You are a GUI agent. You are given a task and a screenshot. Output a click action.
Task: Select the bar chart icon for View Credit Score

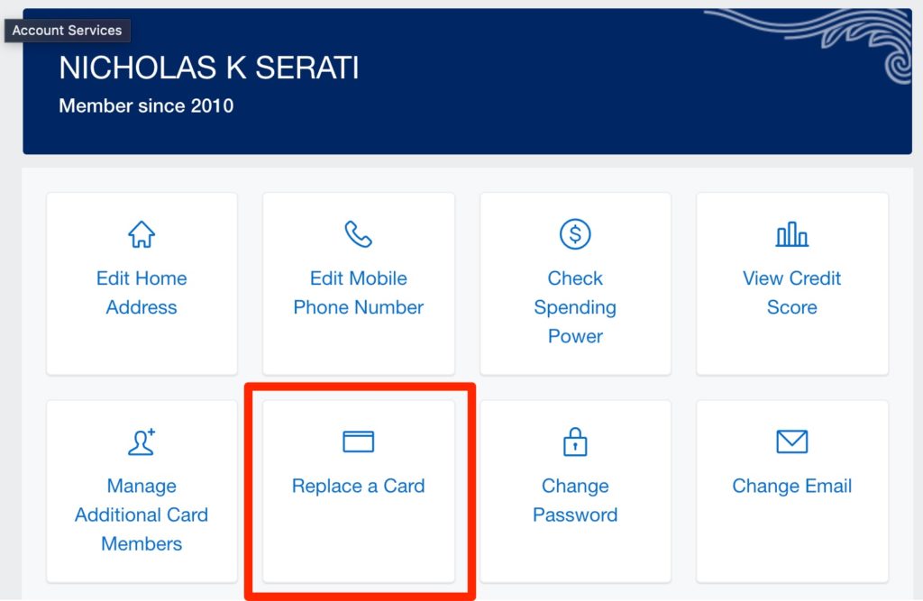(x=791, y=233)
